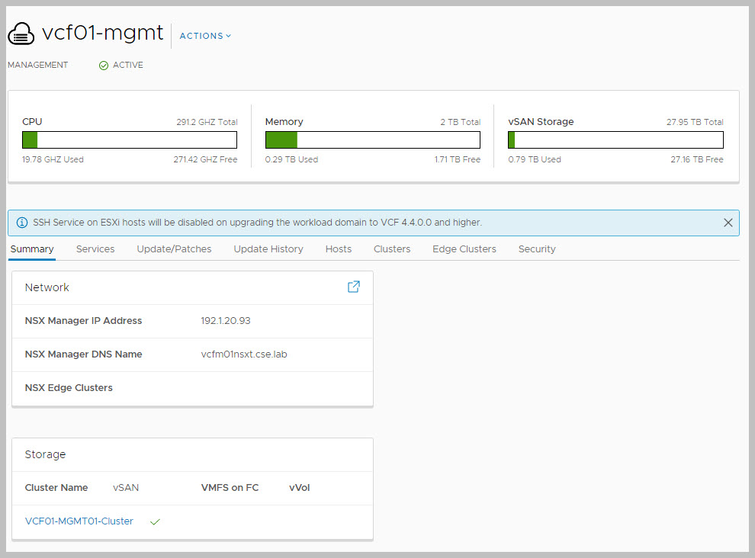
Task: Open the Edge Clusters tab
Action: [x=464, y=249]
